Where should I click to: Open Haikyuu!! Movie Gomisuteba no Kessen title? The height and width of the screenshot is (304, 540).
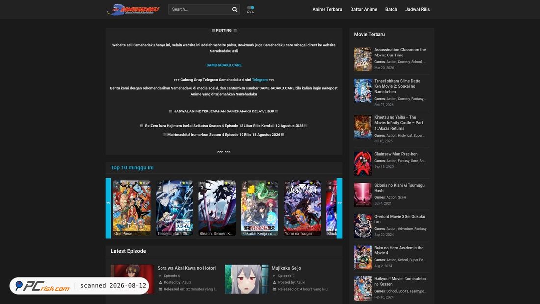click(400, 281)
